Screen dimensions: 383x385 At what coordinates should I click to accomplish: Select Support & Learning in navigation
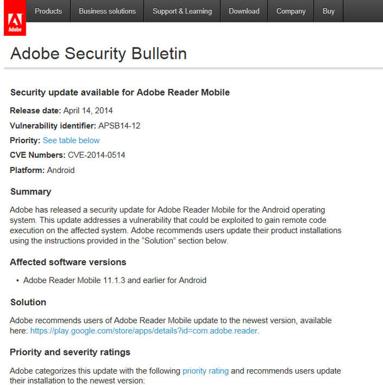(x=182, y=11)
